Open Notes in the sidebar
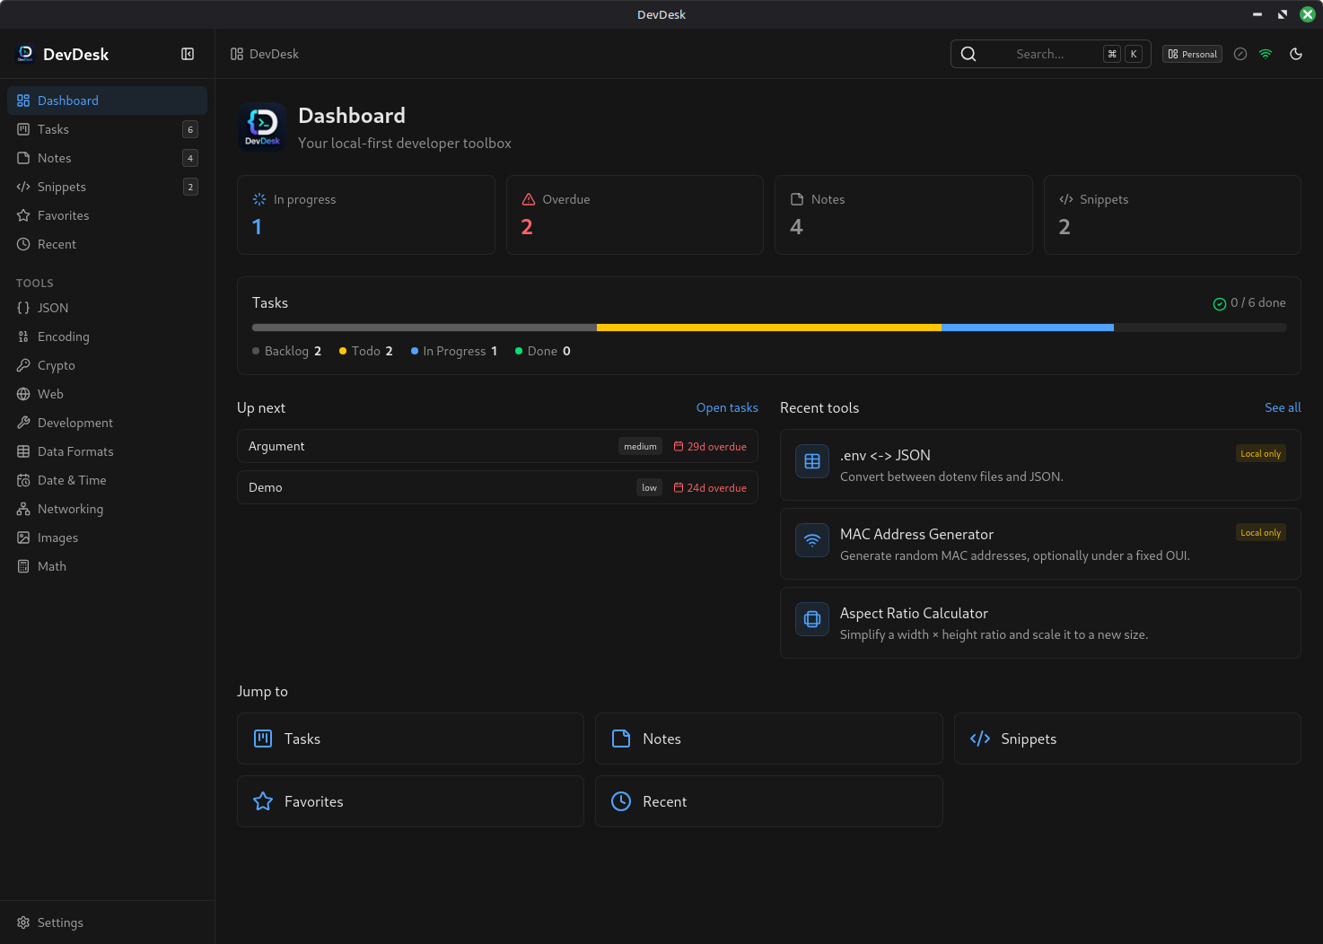Screen dimensions: 1323x944 pos(107,158)
